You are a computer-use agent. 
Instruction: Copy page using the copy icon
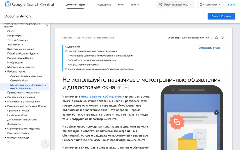tap(120, 88)
